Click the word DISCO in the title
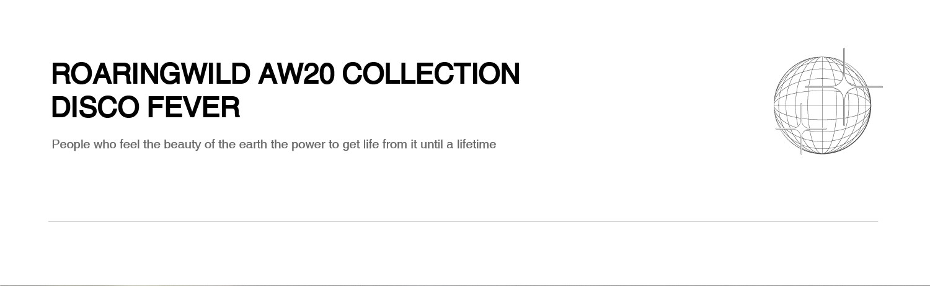This screenshot has width=930, height=286. tap(95, 107)
